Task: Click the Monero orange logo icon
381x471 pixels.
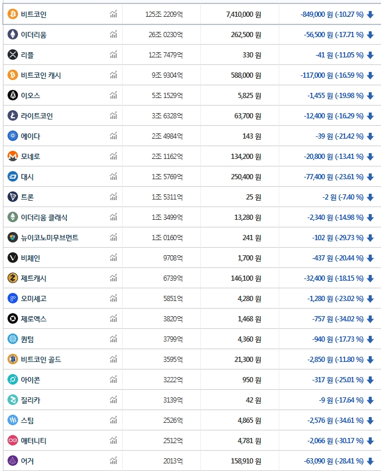Action: (x=13, y=156)
